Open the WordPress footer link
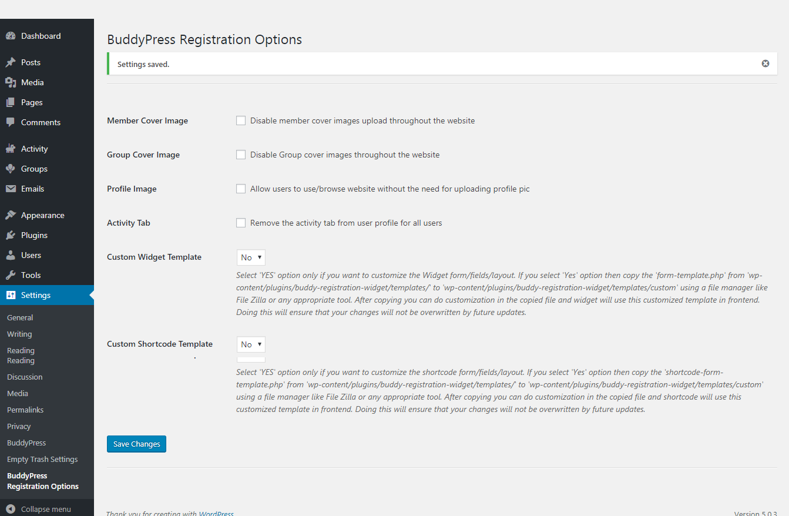789x516 pixels. click(216, 513)
